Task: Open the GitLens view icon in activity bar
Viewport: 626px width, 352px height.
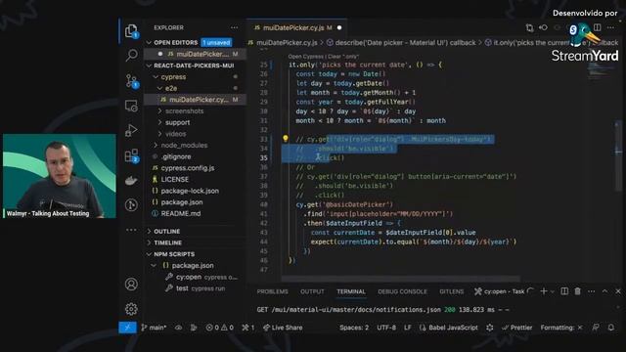Action: 131,205
